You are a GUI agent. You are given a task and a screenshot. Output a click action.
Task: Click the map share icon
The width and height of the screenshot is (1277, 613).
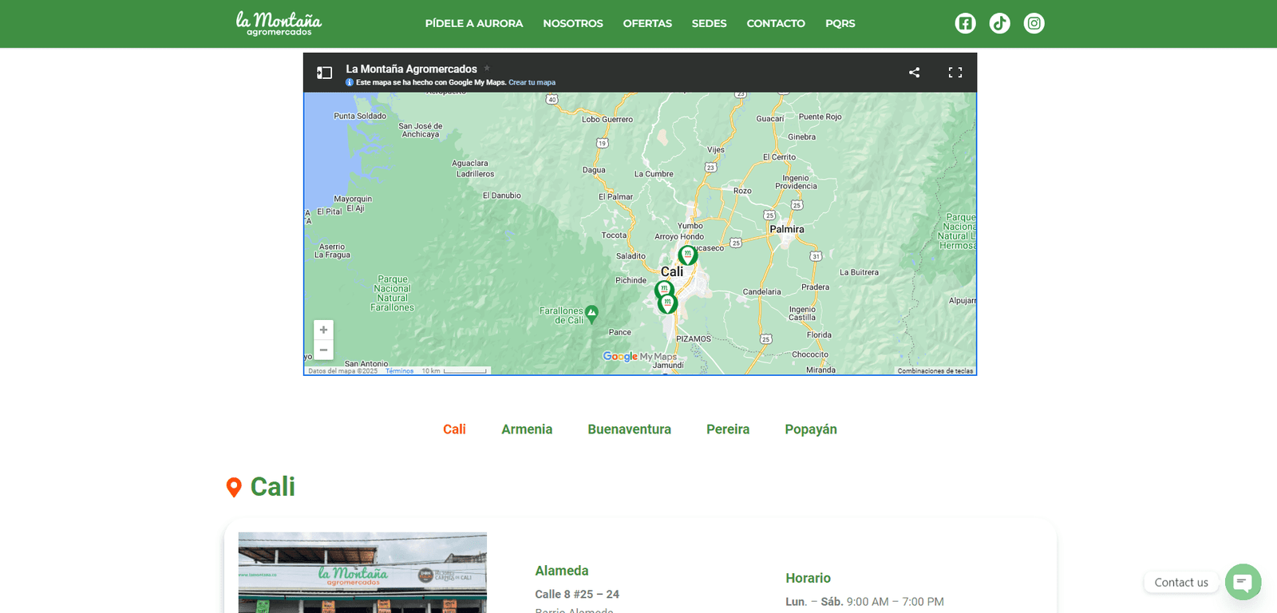click(914, 73)
